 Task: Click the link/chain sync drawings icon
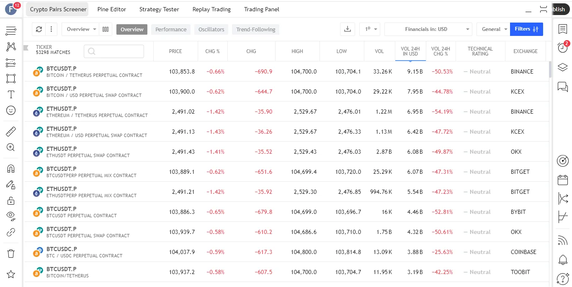tap(11, 232)
